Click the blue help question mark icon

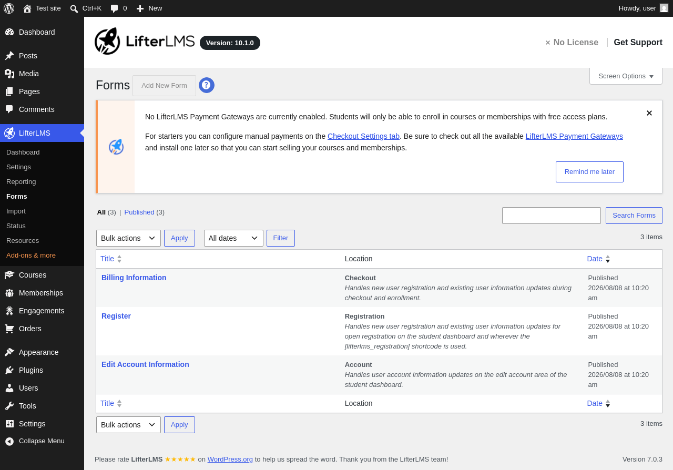tap(207, 85)
